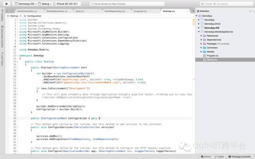This screenshot has height=159, width=255.
Task: Click the Visual Studio for Mac Preview status area
Action: pyautogui.click(x=127, y=4)
